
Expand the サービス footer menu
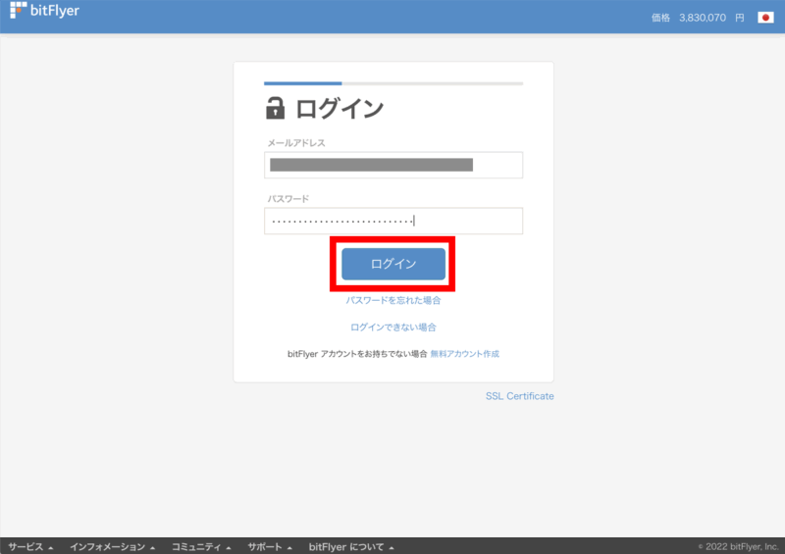30,546
